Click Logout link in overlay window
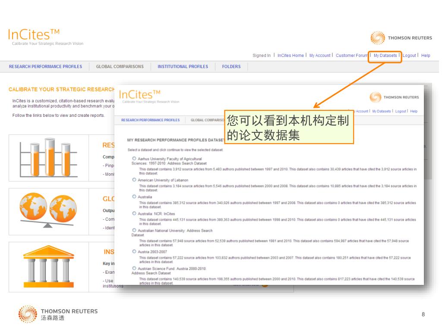This screenshot has height=331, width=442. pyautogui.click(x=401, y=111)
